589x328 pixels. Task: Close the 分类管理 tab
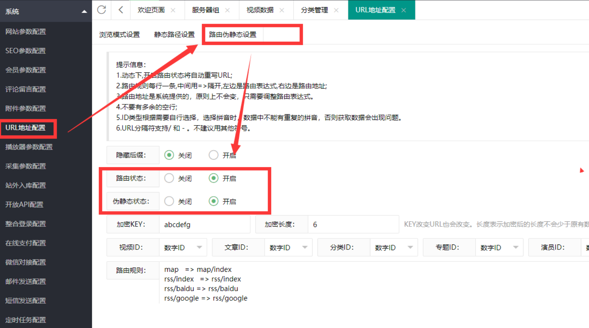coord(336,10)
